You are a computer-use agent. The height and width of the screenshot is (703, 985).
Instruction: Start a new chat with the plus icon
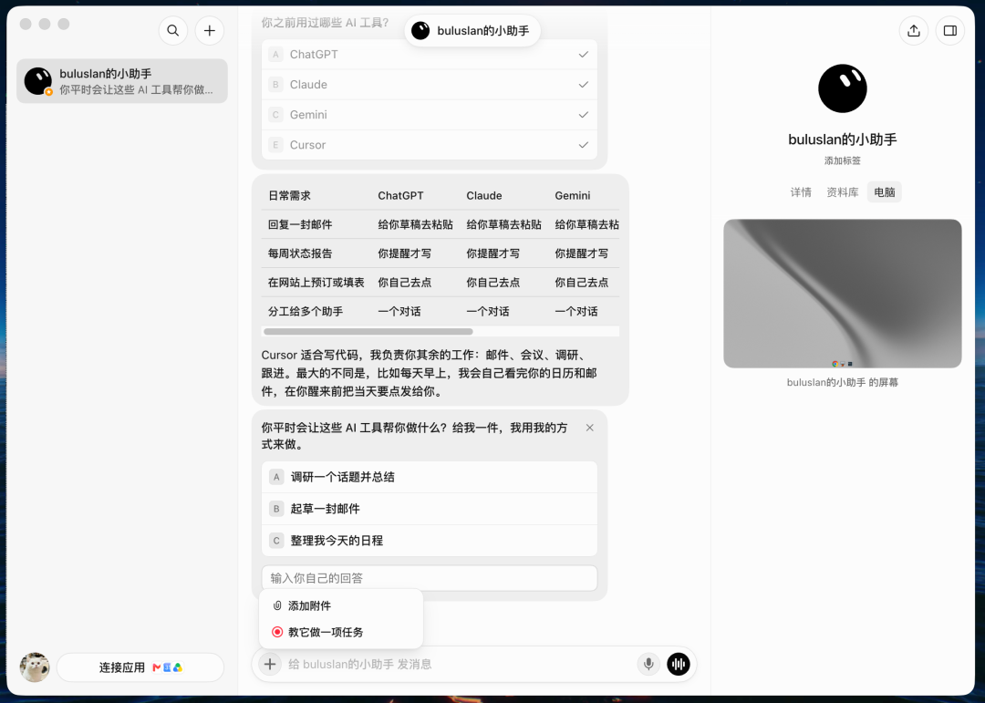click(x=209, y=30)
